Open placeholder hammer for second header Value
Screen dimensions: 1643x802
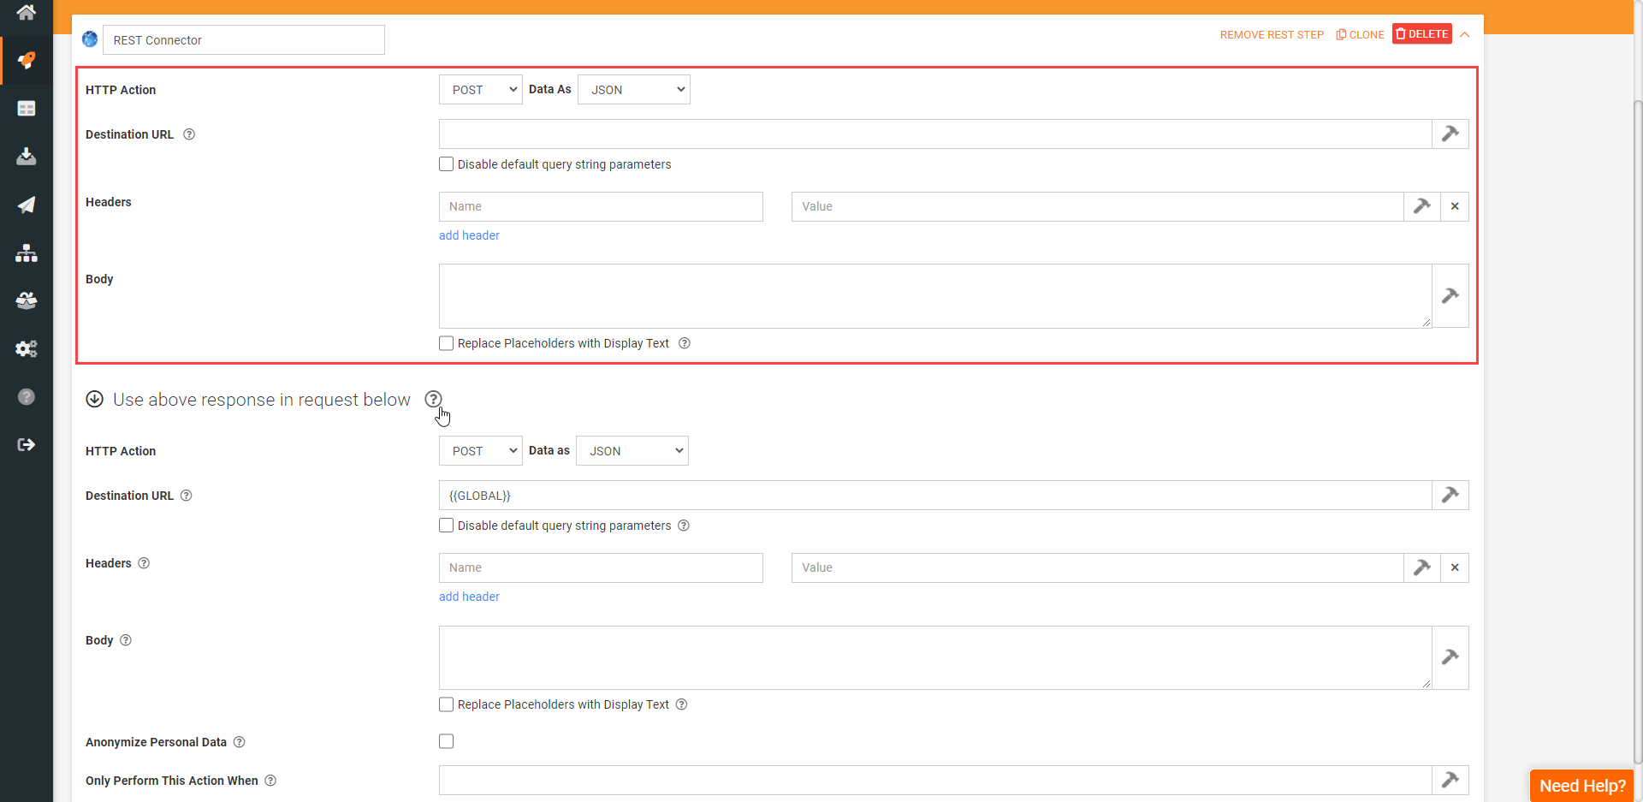1421,567
